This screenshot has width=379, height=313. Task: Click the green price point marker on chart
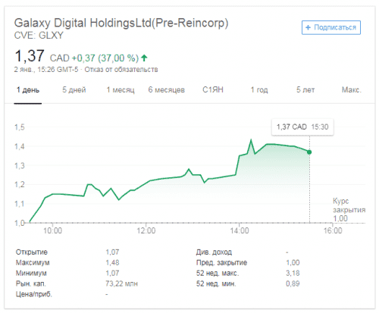tap(309, 152)
